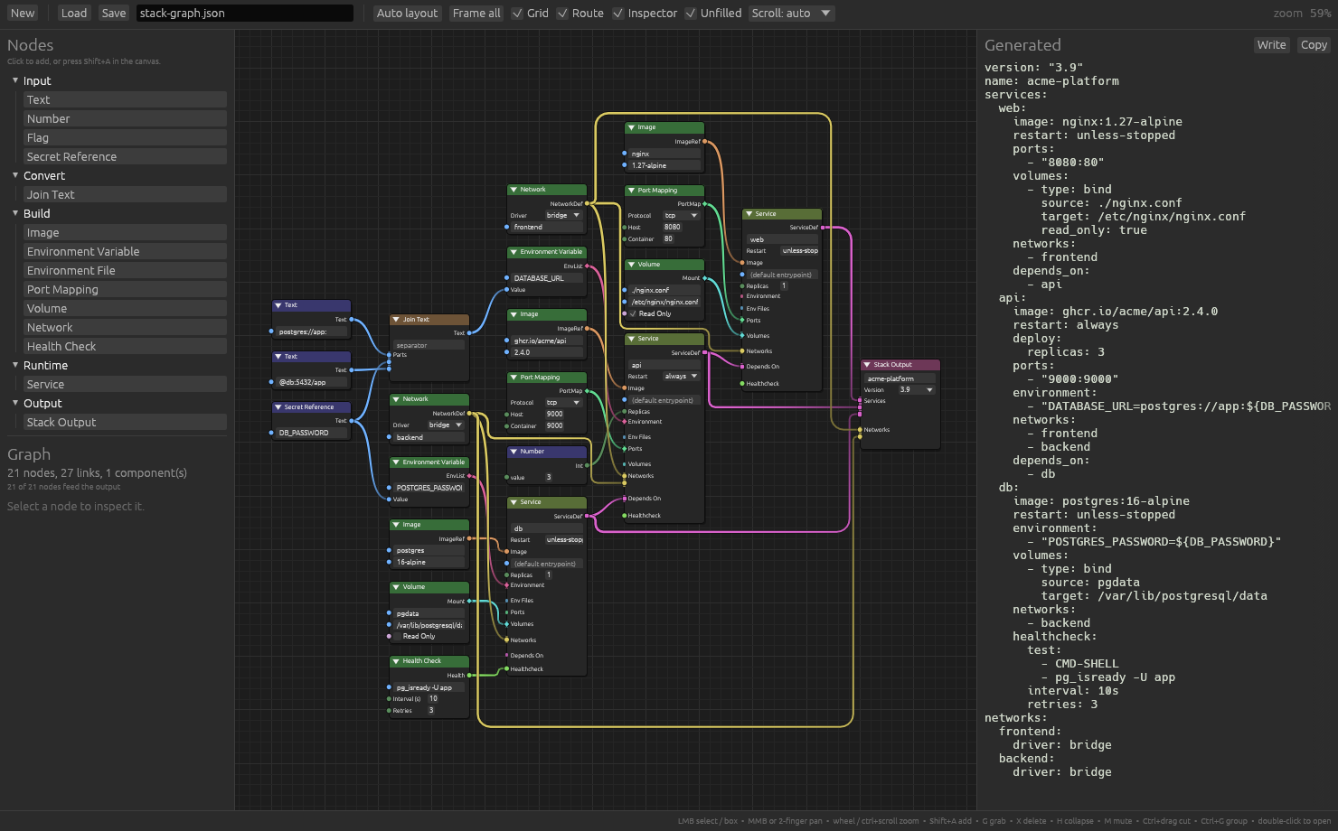Click Services input socket on Stack Output node
The width and height of the screenshot is (1338, 831).
tap(860, 401)
